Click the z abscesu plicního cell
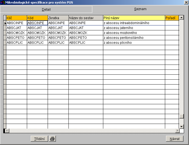The height and width of the screenshot is (145, 189). click(134, 43)
